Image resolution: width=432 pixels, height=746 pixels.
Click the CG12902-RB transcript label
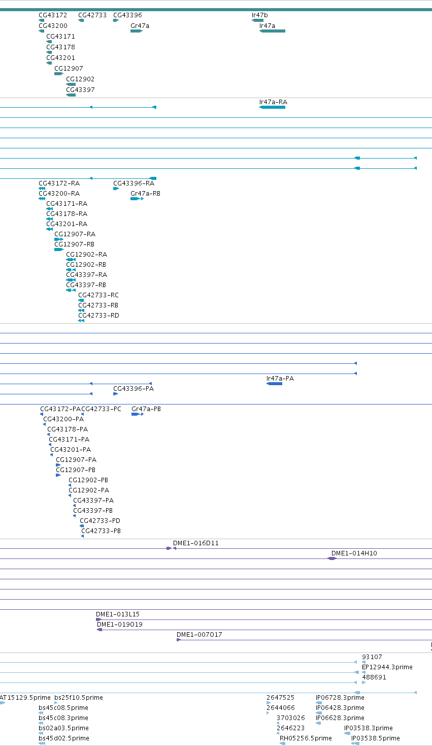click(x=86, y=265)
